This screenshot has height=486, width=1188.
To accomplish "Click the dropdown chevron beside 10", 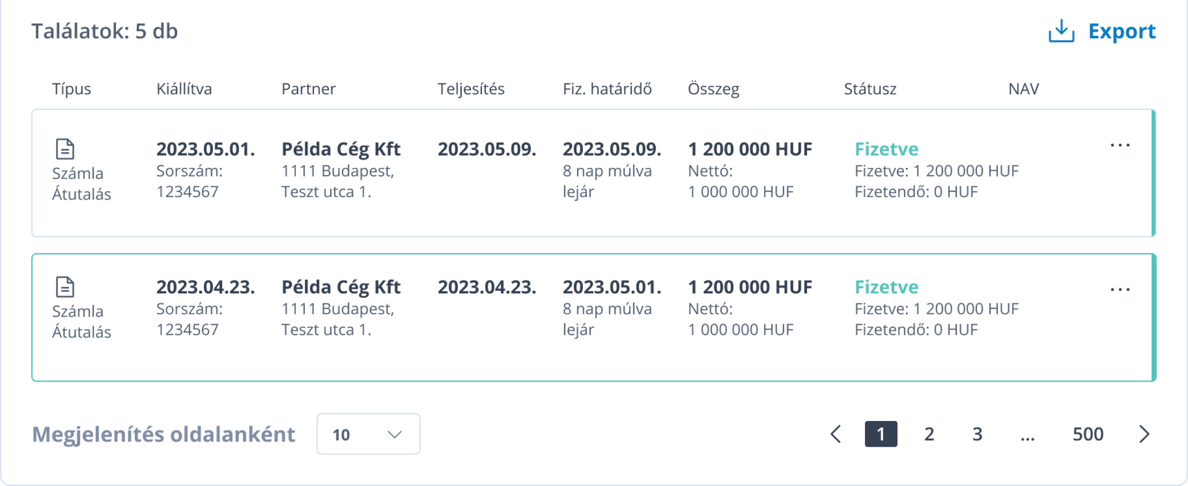I will tap(394, 435).
